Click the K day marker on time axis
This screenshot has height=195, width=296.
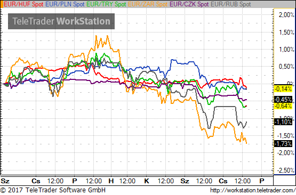147,181
